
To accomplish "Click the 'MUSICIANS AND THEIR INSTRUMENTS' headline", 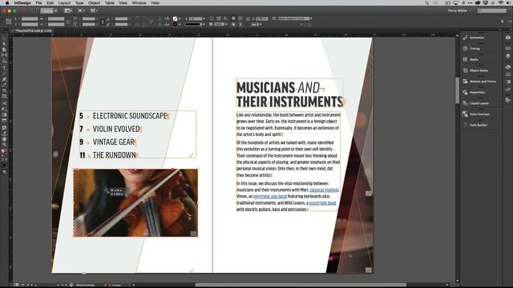I will [x=289, y=94].
